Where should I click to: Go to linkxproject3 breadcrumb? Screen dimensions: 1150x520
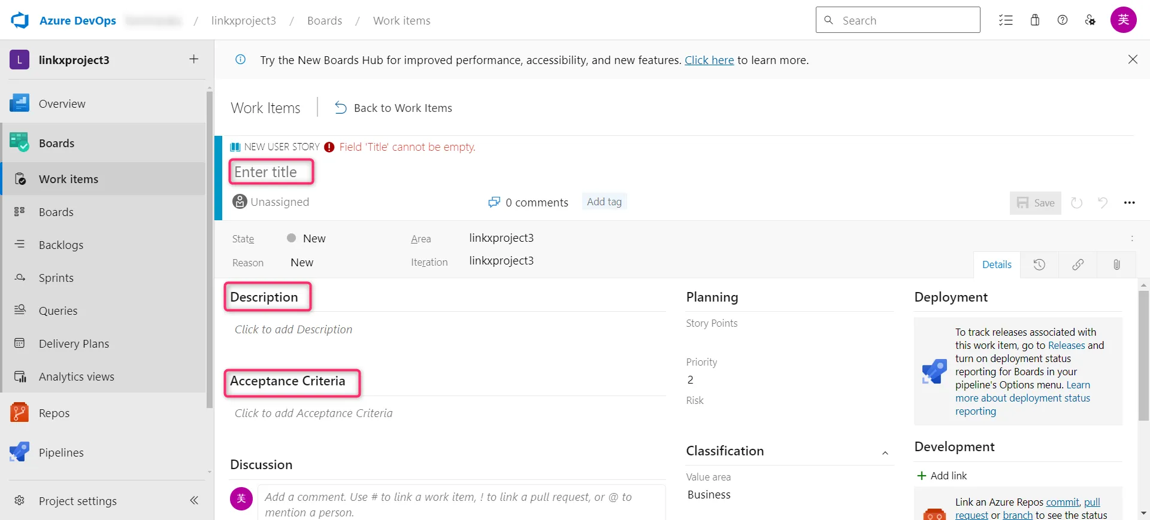[x=244, y=20]
